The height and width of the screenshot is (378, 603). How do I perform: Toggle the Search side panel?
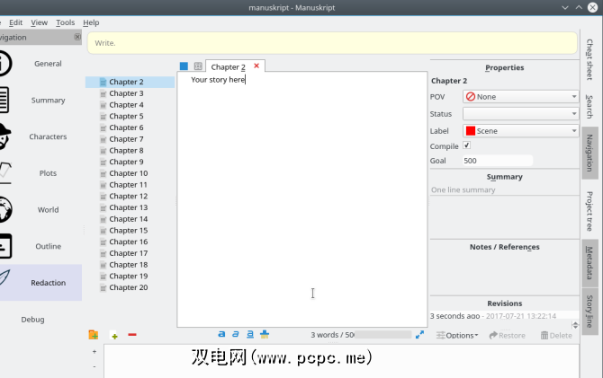tap(589, 106)
